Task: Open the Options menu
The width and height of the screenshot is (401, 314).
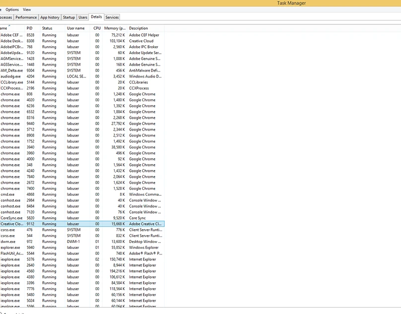Action: click(12, 9)
